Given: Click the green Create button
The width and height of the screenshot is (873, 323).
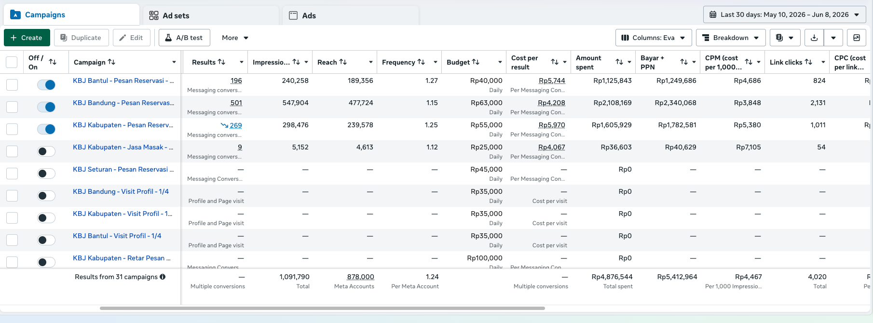Looking at the screenshot, I should [26, 38].
